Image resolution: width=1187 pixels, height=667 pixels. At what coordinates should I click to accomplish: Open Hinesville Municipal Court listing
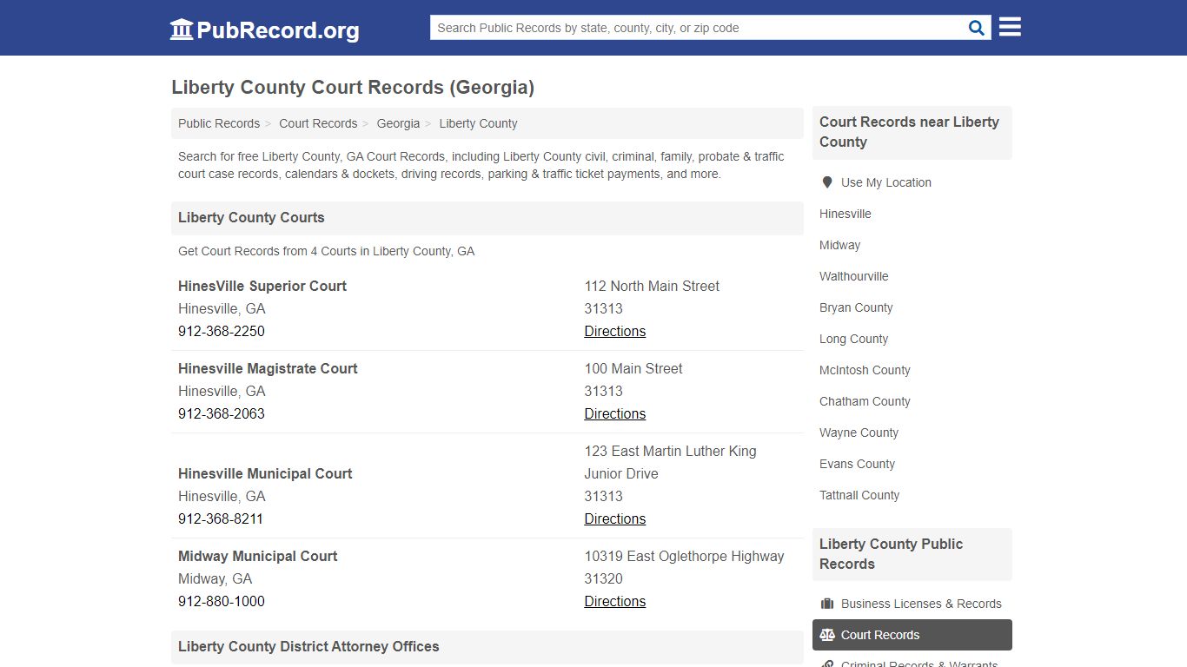(x=265, y=473)
